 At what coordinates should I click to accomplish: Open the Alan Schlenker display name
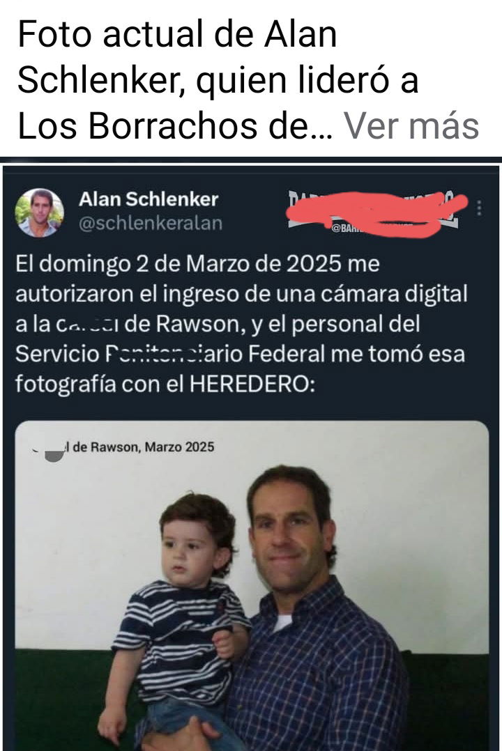(148, 199)
